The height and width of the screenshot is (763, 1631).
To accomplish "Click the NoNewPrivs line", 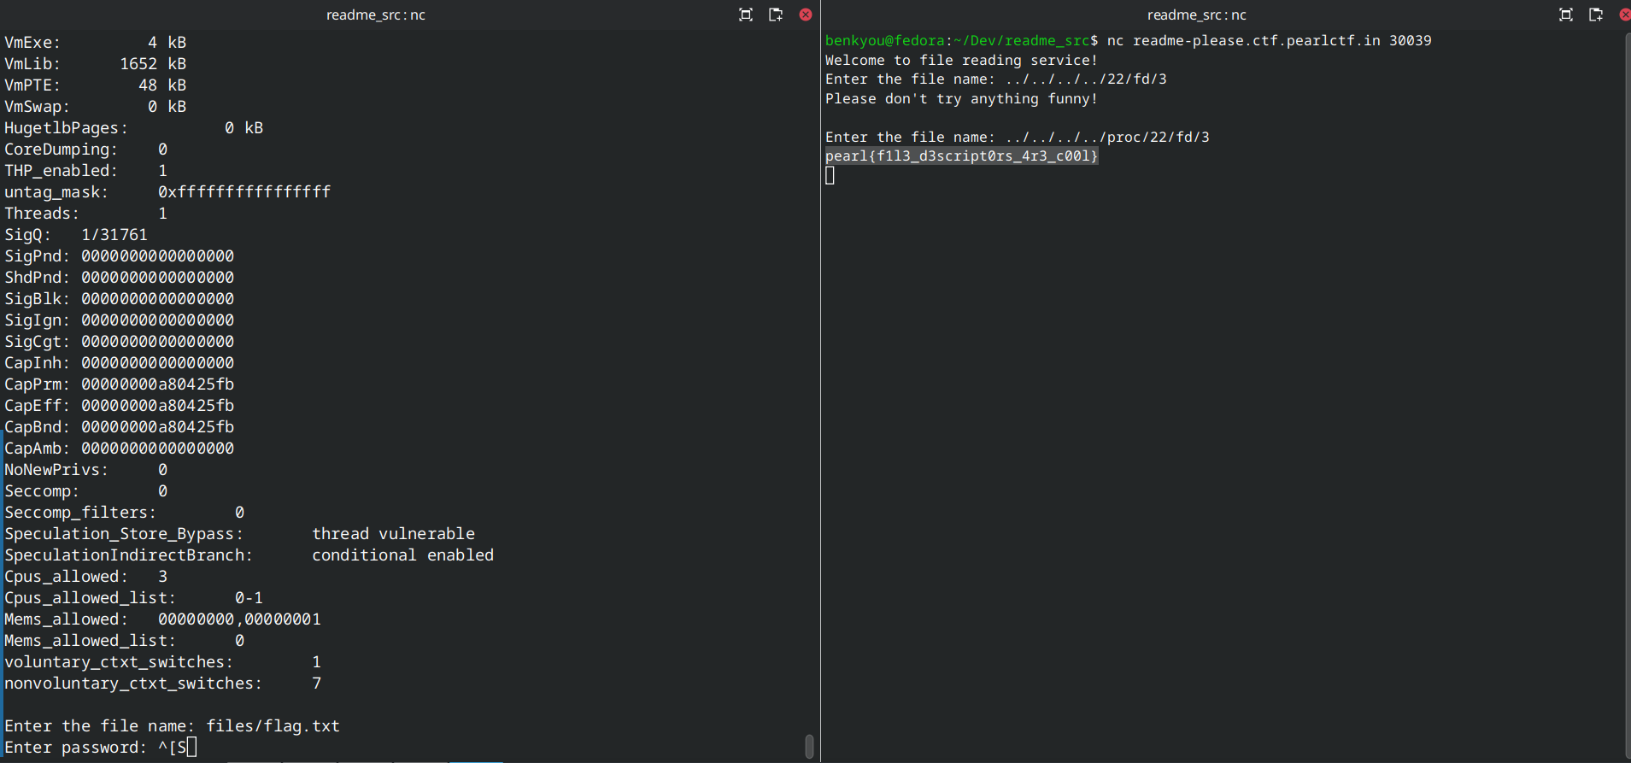I will [x=85, y=470].
